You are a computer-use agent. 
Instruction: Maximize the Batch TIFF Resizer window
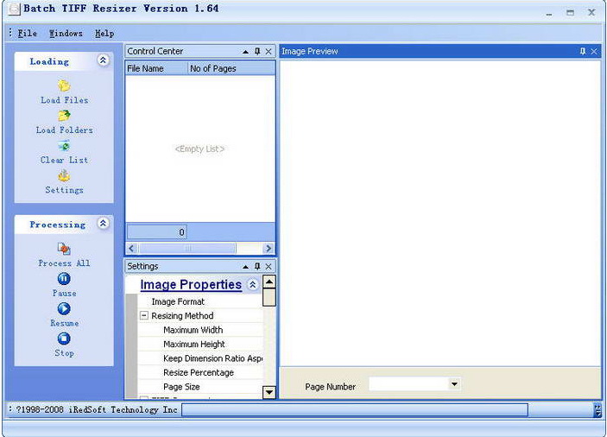pyautogui.click(x=570, y=13)
